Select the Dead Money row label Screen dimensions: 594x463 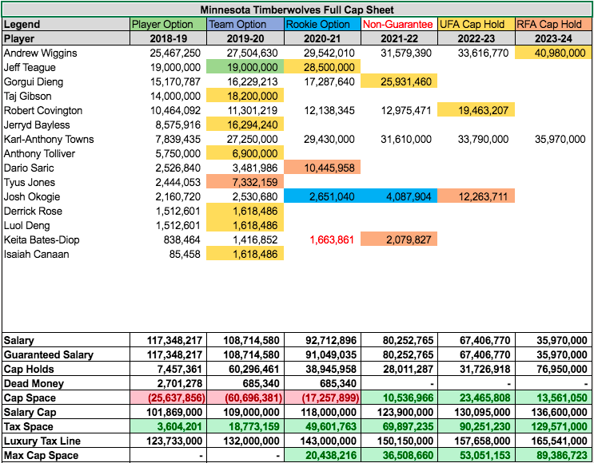coord(66,383)
